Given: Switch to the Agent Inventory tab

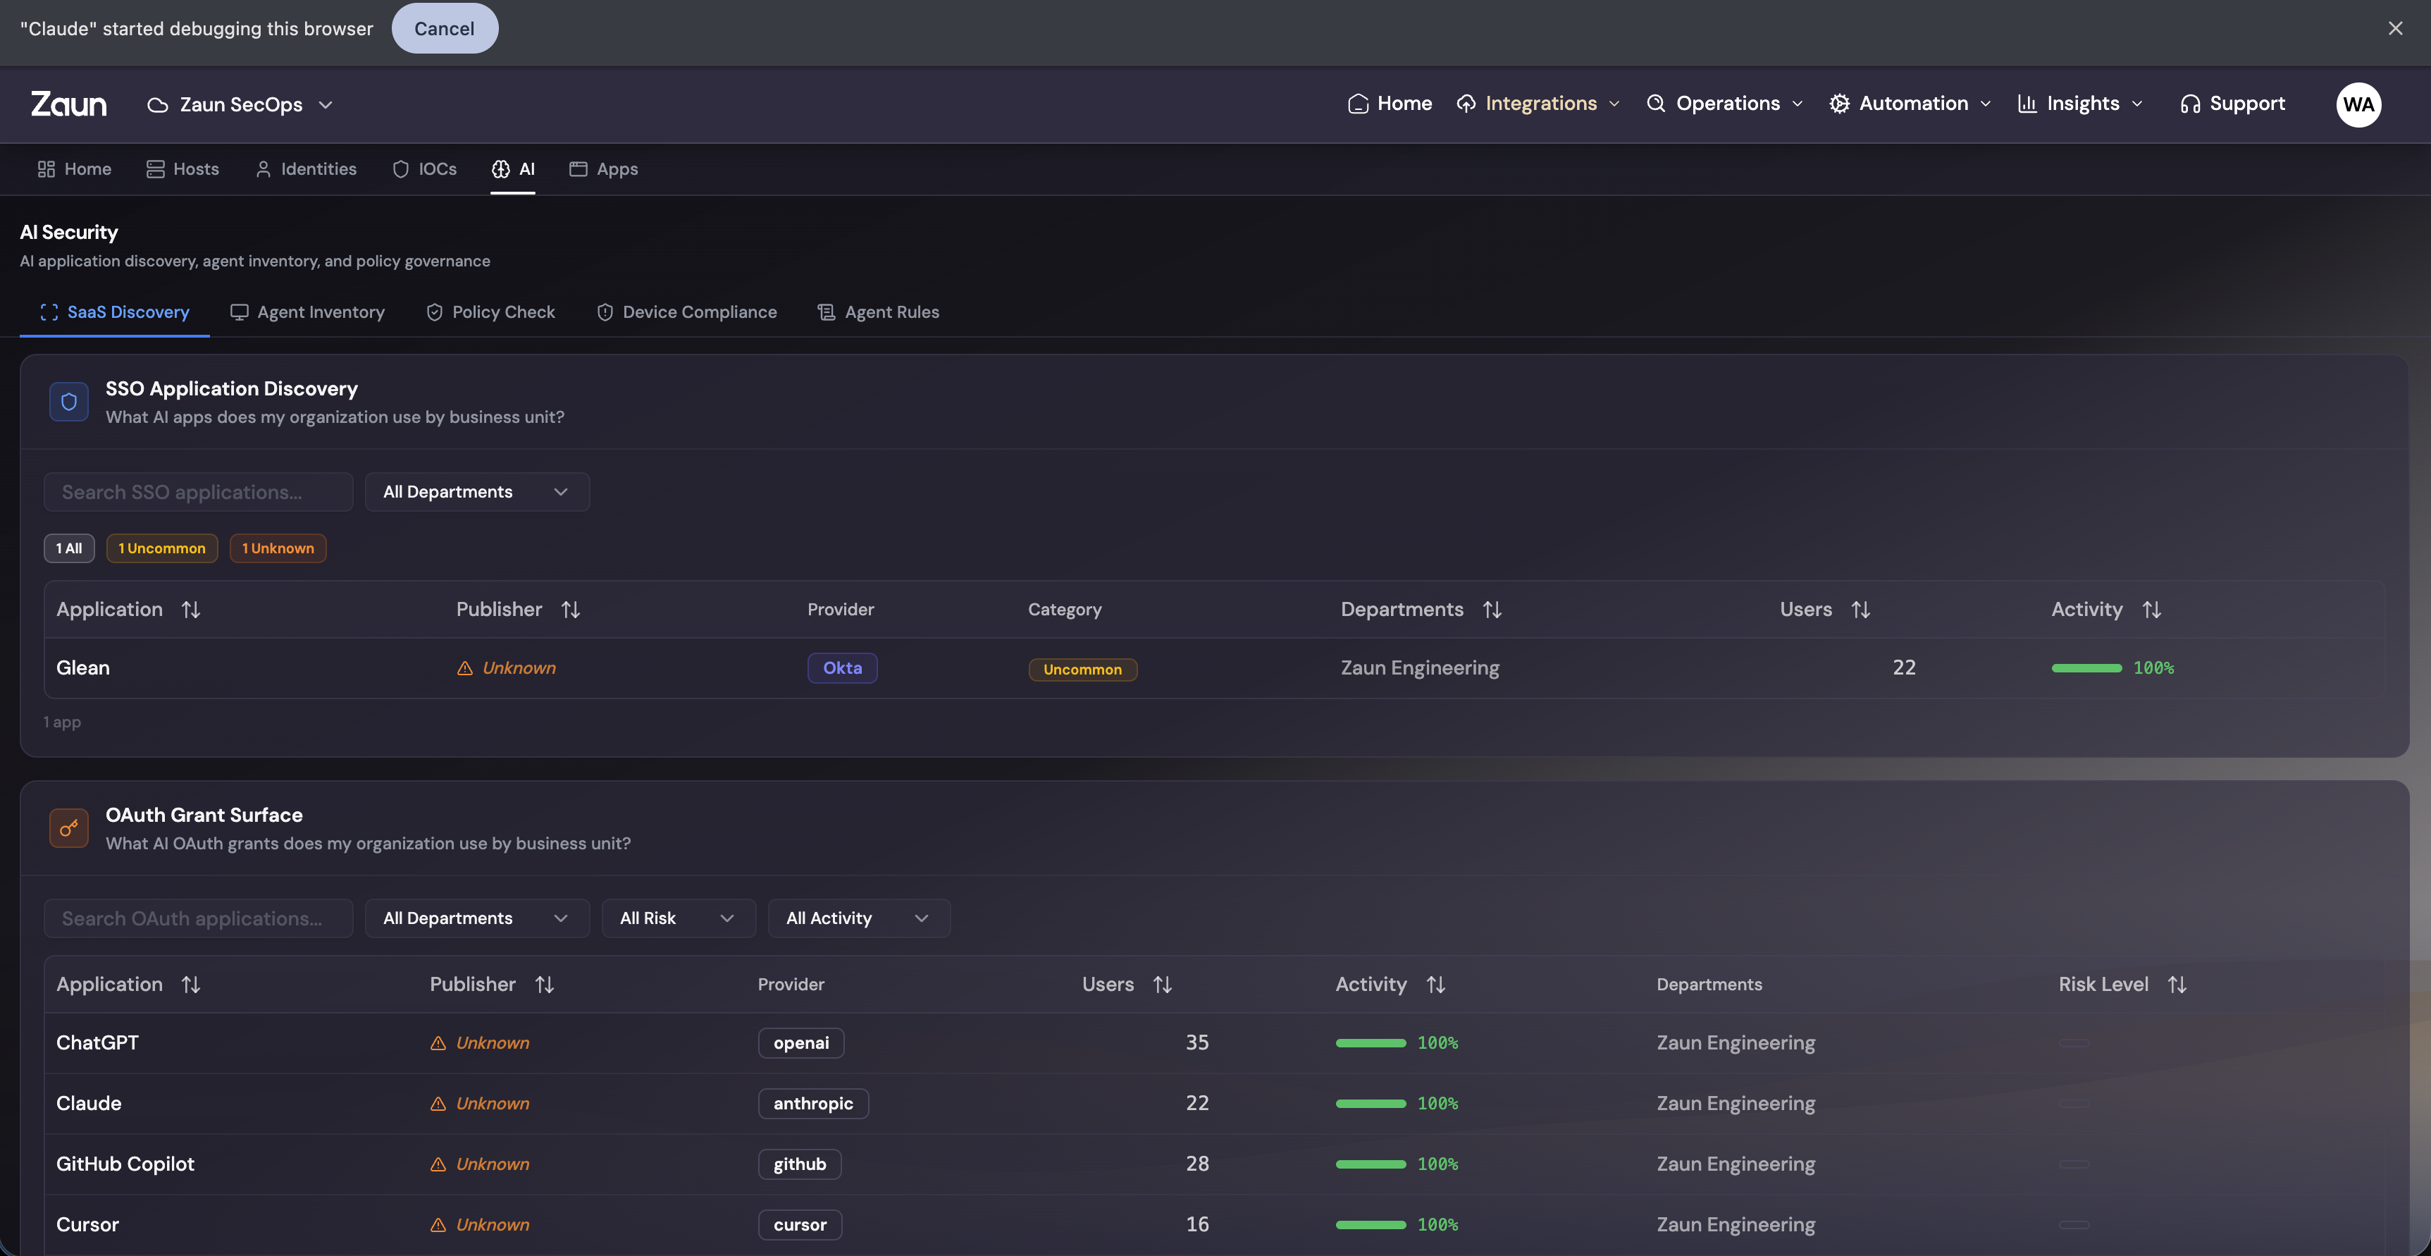Looking at the screenshot, I should pyautogui.click(x=308, y=312).
